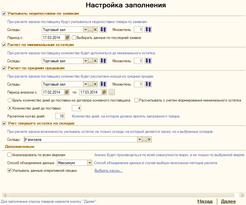The width and height of the screenshot is (246, 205).
Task: Expand Склады dropdown in минимальным остаткам section
Action: [86, 61]
